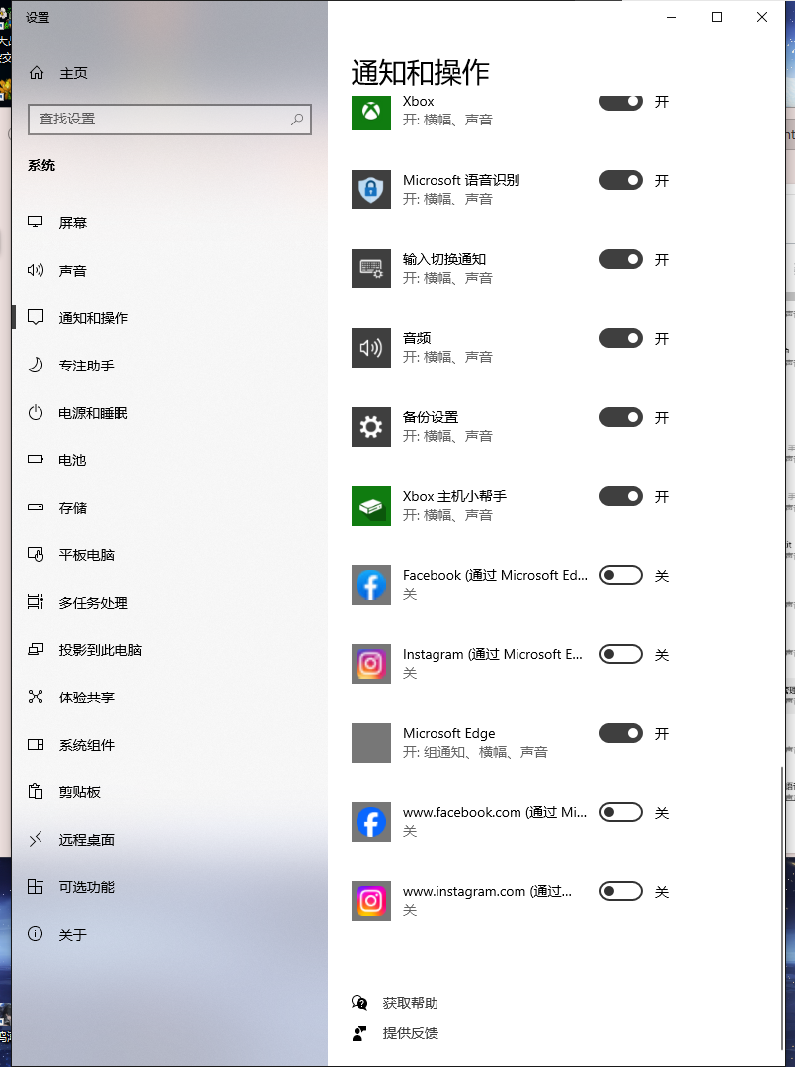Open 电源和睡眠 settings page
The width and height of the screenshot is (795, 1067).
[93, 412]
